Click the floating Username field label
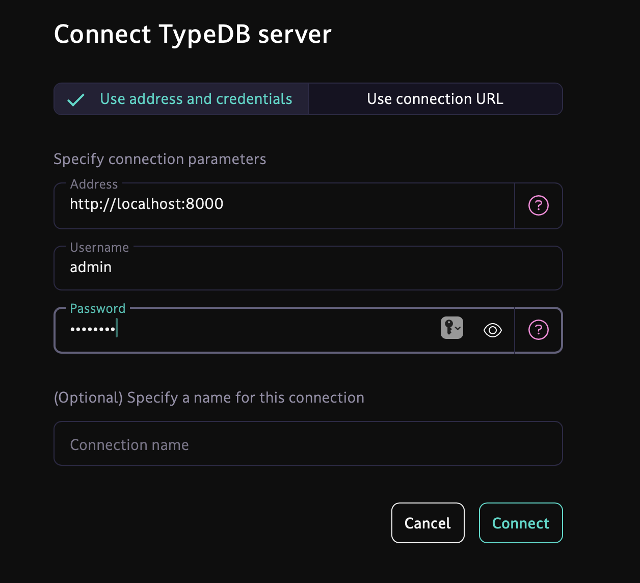 (99, 247)
